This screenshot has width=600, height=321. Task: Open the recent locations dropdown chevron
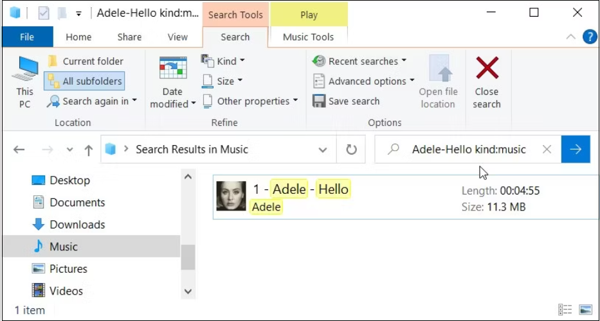[x=69, y=150]
